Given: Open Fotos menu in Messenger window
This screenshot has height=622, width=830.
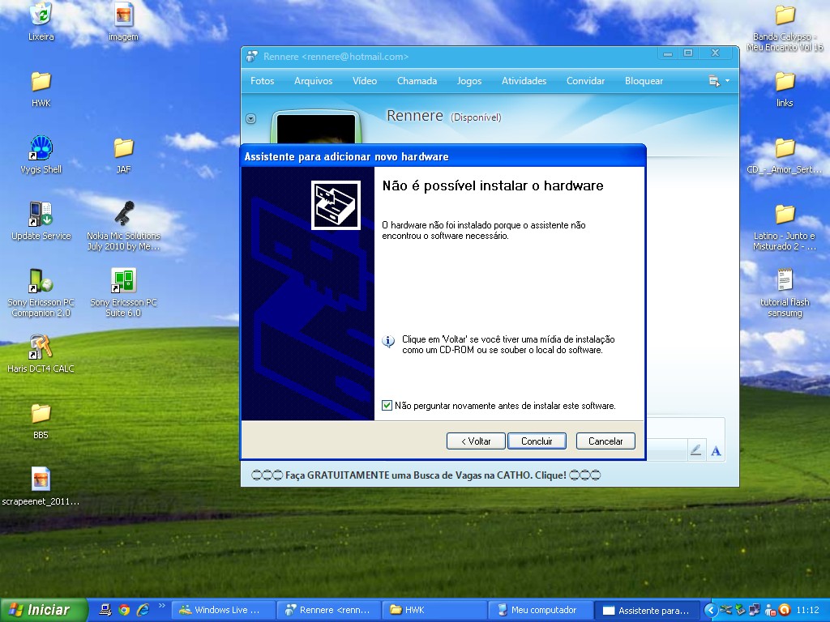Looking at the screenshot, I should [x=262, y=81].
